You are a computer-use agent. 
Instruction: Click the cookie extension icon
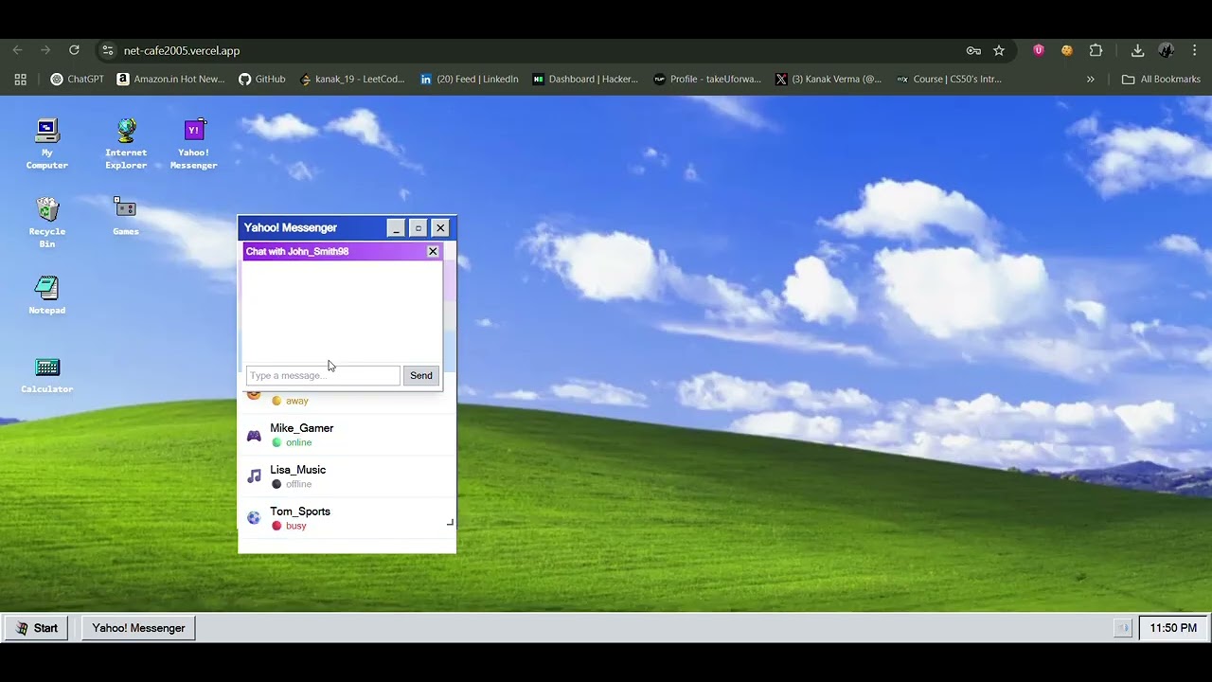(1067, 50)
